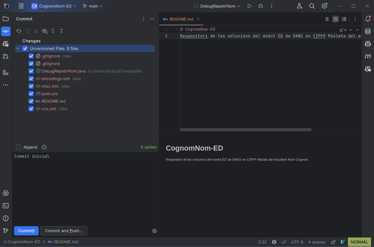
Task: Open the DebugRepetirNom run configuration dropdown
Action: tap(217, 6)
